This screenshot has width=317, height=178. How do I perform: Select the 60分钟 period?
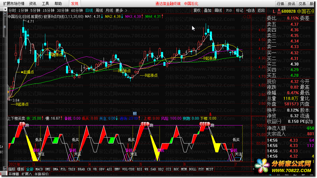[77, 11]
